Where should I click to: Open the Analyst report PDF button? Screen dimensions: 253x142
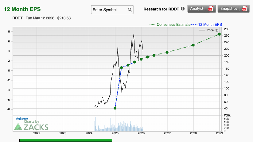point(201,9)
